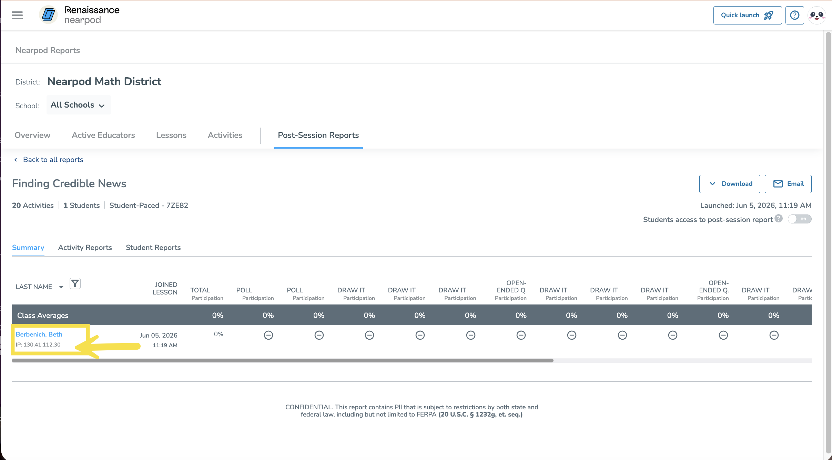832x460 pixels.
Task: Switch to the Active Educators tab
Action: pos(103,135)
